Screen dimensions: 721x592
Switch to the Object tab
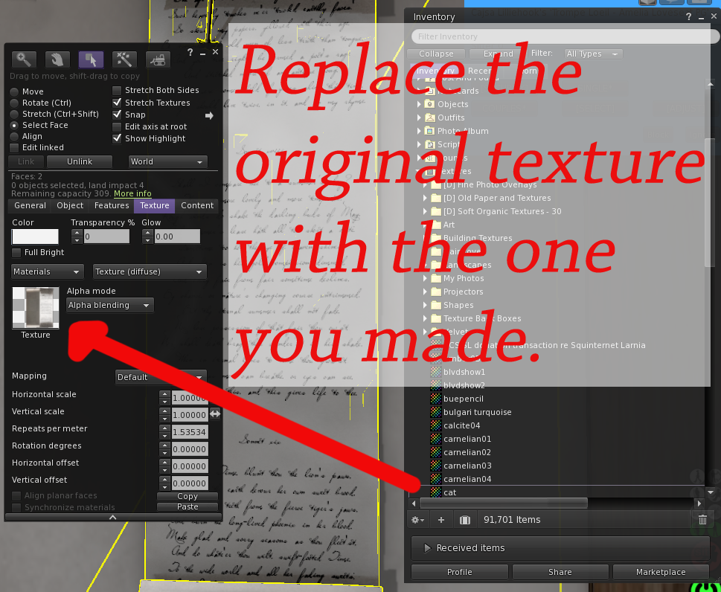pyautogui.click(x=70, y=206)
